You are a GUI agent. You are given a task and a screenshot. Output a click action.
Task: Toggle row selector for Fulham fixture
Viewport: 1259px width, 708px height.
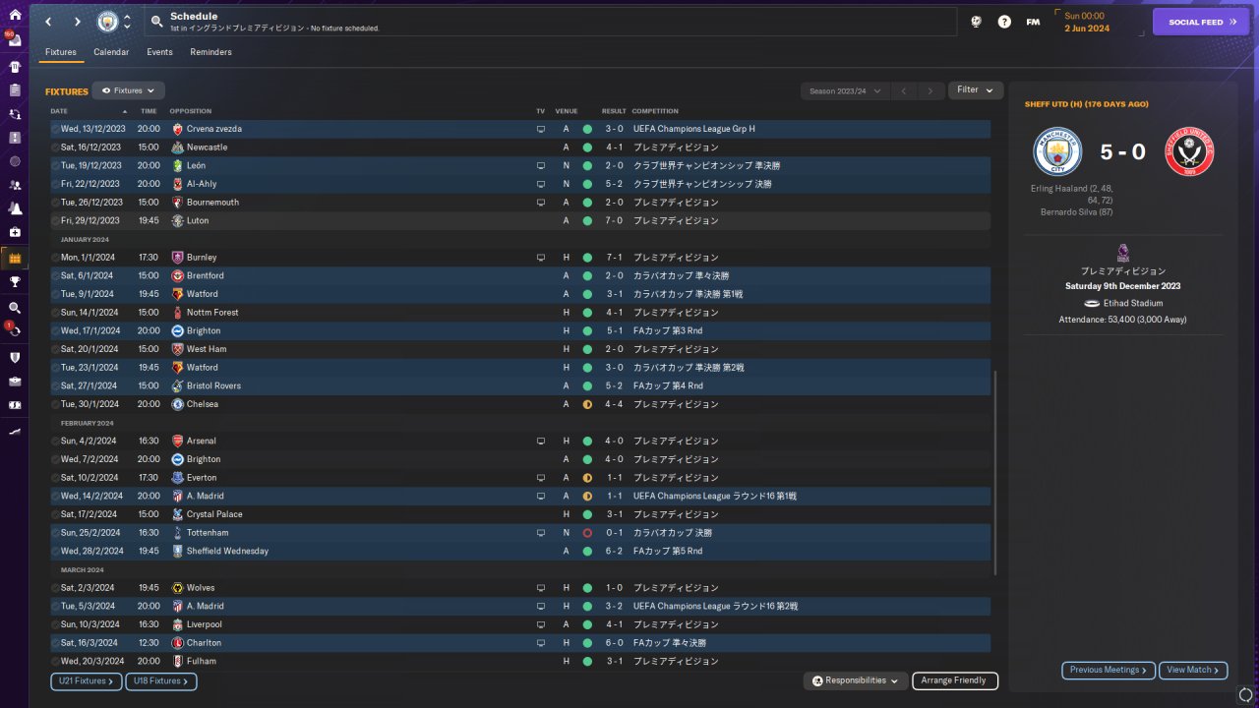[55, 662]
